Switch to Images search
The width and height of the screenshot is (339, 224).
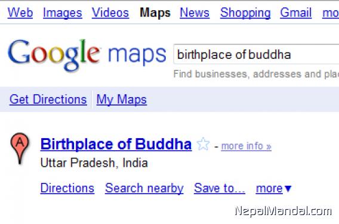tap(63, 13)
